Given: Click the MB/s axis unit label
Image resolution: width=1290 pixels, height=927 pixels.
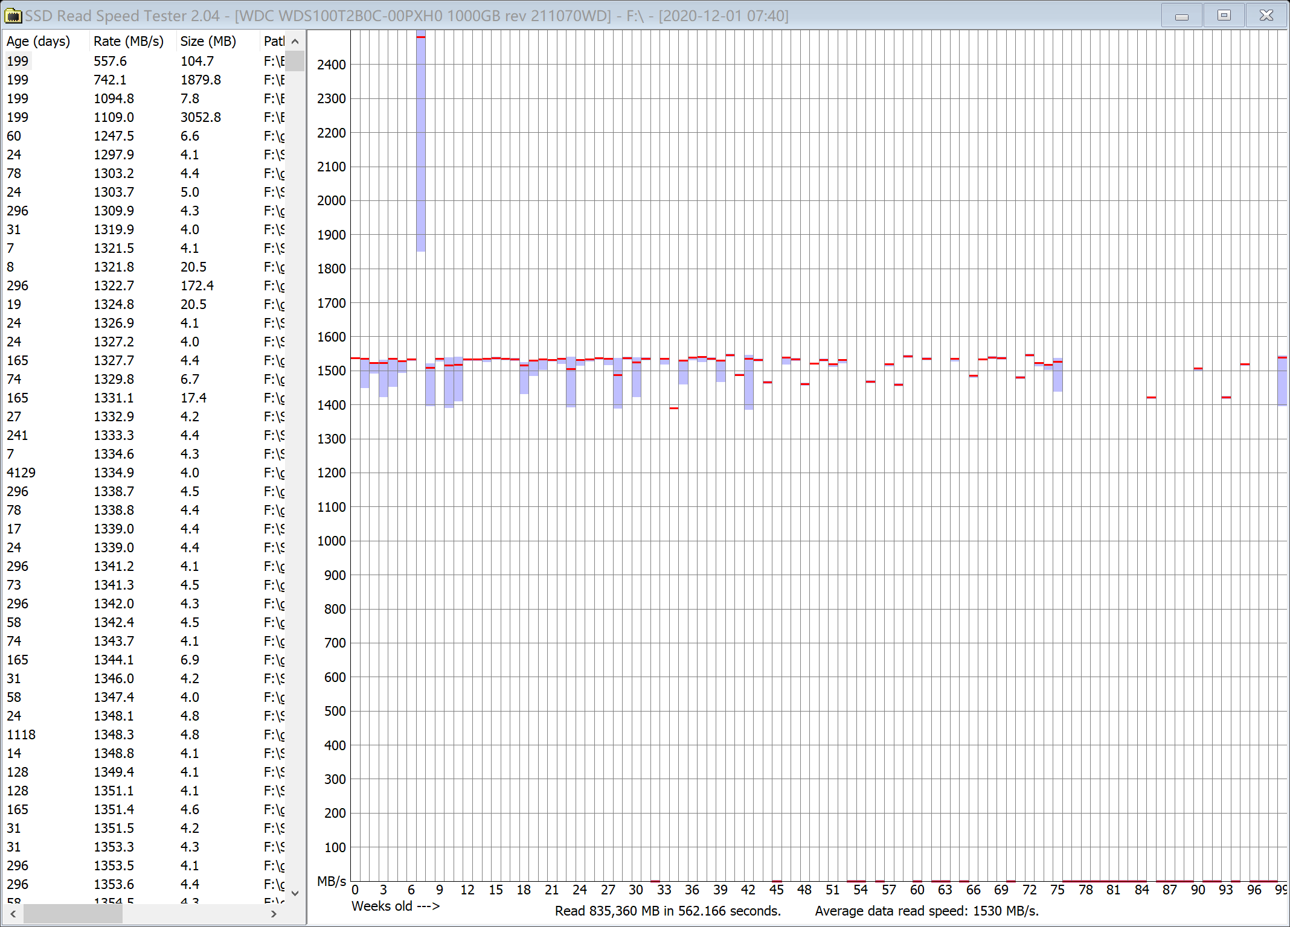Looking at the screenshot, I should click(332, 881).
